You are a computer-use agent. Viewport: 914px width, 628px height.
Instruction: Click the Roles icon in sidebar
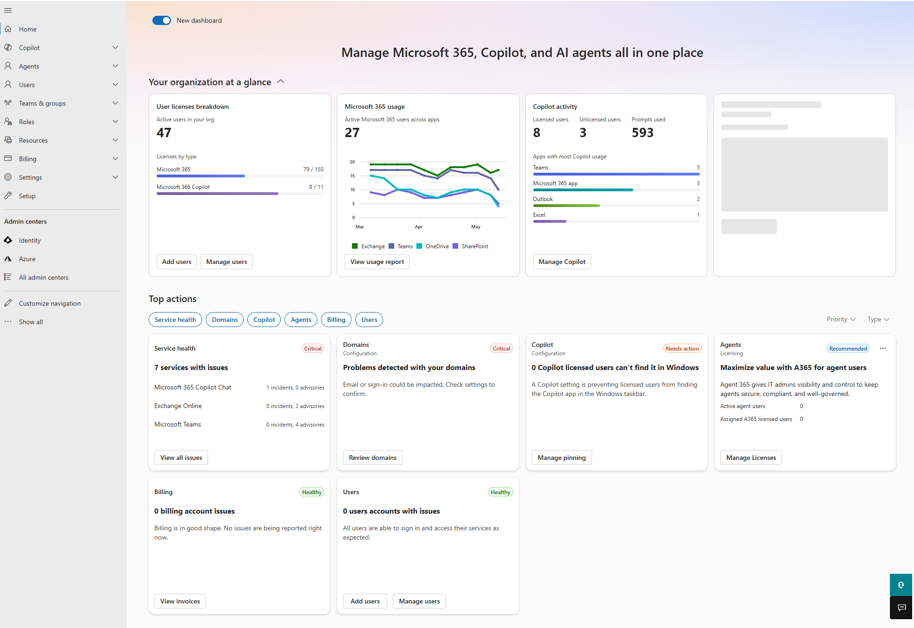click(8, 122)
